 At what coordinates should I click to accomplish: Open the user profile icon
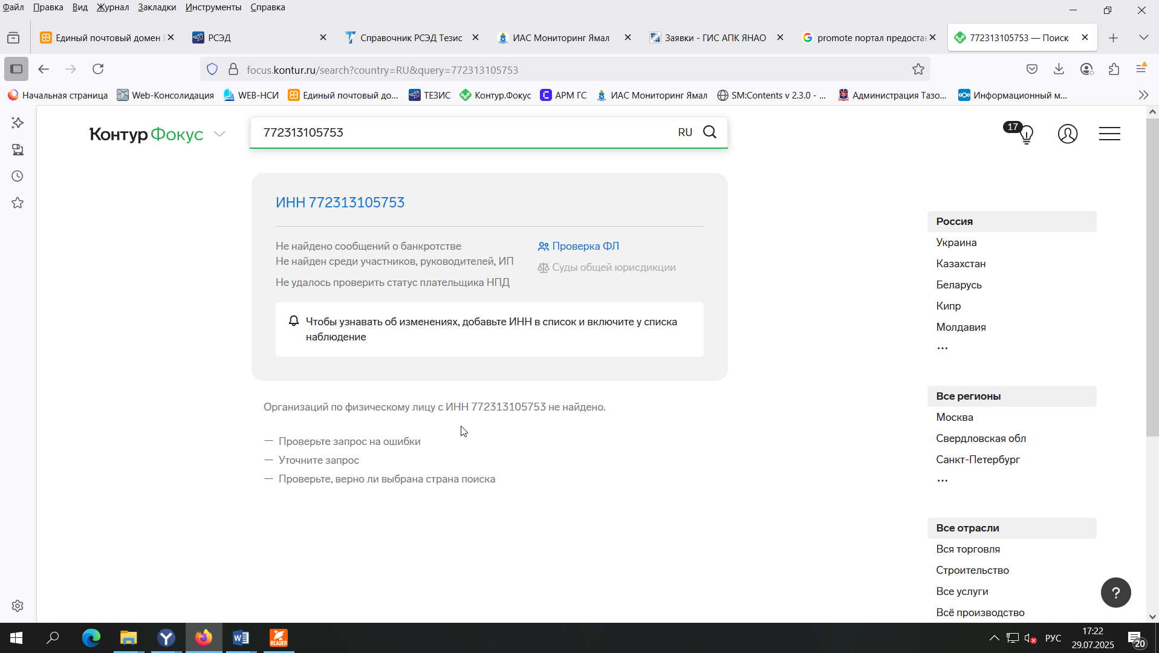click(1068, 134)
